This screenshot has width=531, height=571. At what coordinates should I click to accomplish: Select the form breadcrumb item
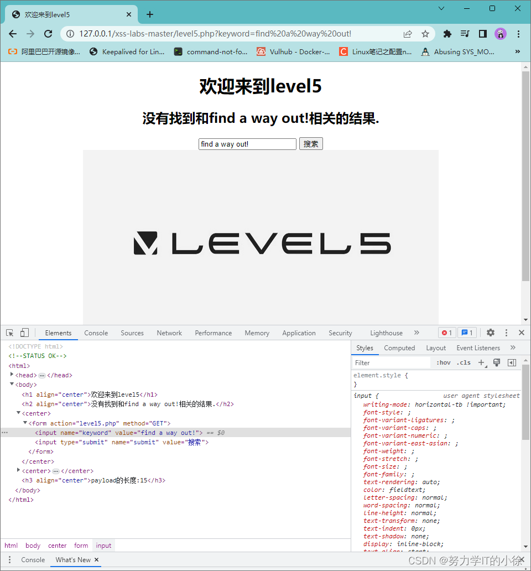click(81, 546)
